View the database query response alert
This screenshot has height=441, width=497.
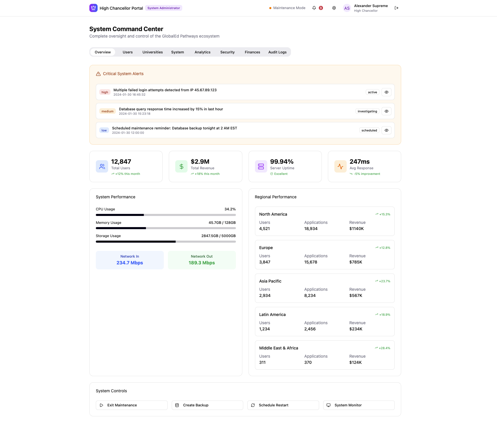[386, 111]
